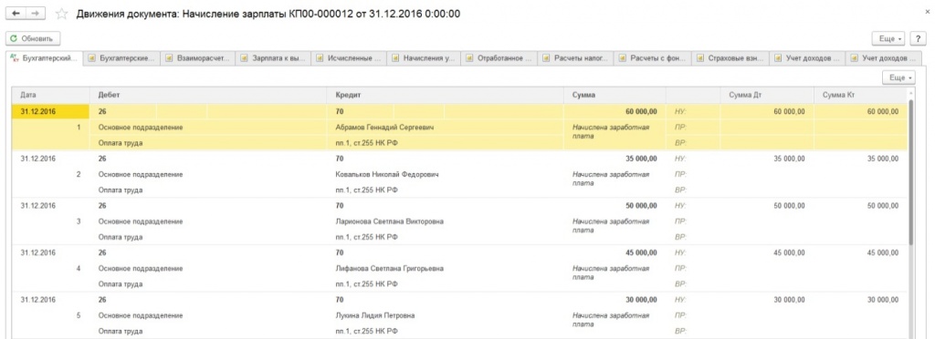Switch to the Бухгалтерские tab
Screen dimensions: 935x339
(x=121, y=58)
